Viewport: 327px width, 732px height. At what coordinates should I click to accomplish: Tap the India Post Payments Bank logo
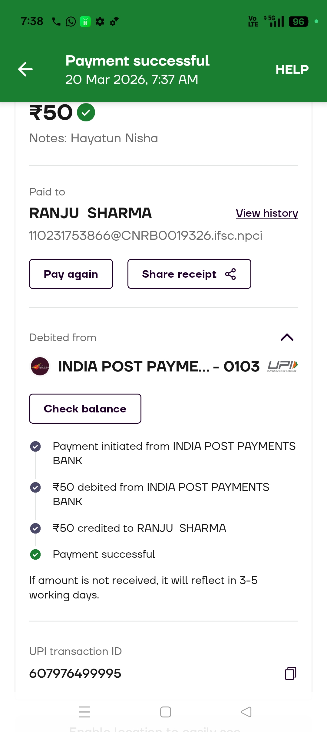coord(40,366)
